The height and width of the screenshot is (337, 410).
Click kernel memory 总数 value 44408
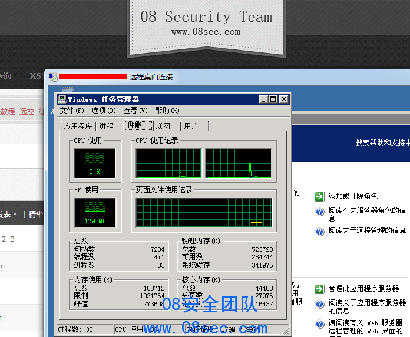click(264, 288)
